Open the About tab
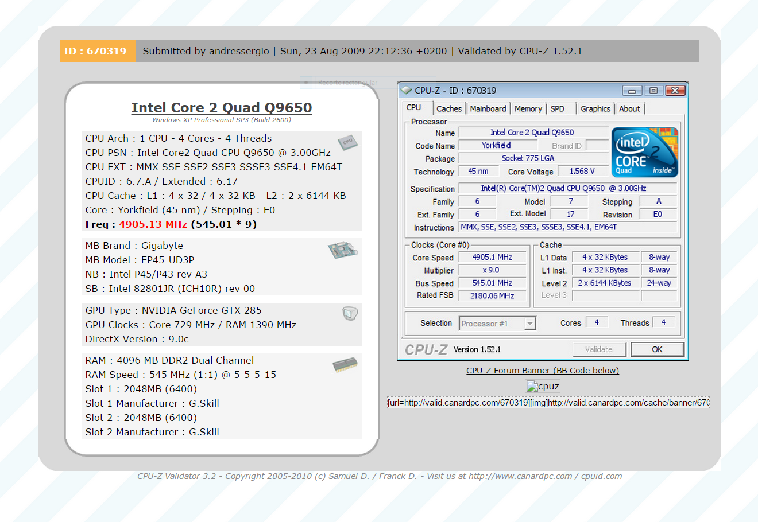Viewport: 758px width, 522px height. (629, 108)
